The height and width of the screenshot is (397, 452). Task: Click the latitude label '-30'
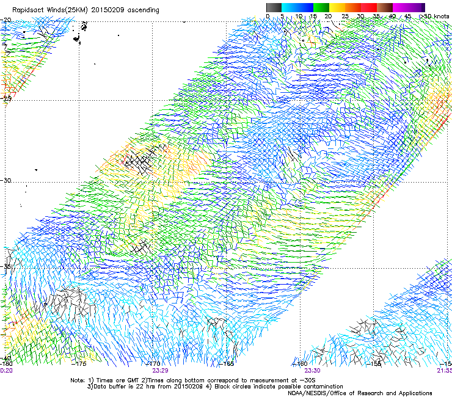(x=5, y=180)
